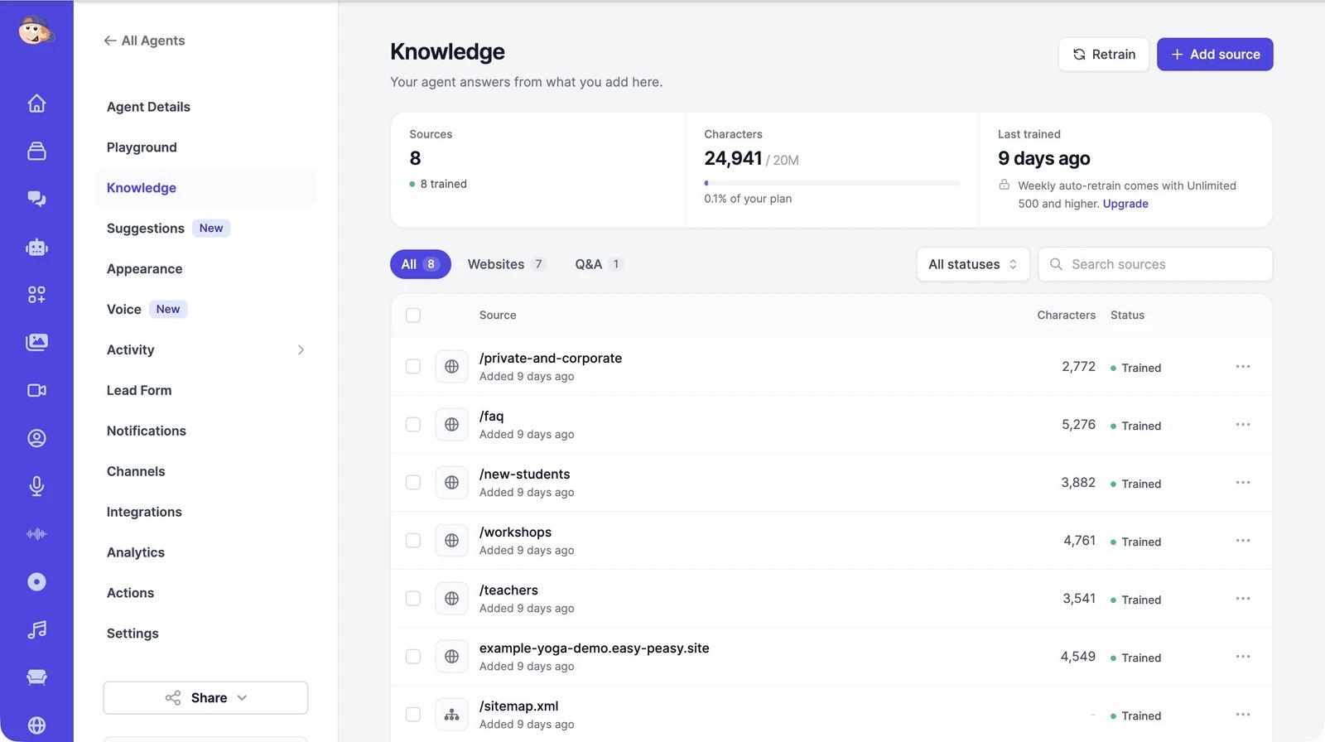Click the stacked box icon in sidebar
1325x742 pixels.
click(x=36, y=151)
